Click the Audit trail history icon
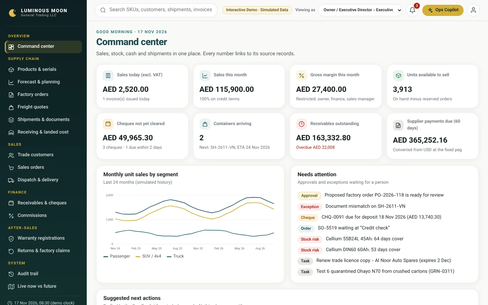Screen dimensions: 488x305 [x=11, y=274]
